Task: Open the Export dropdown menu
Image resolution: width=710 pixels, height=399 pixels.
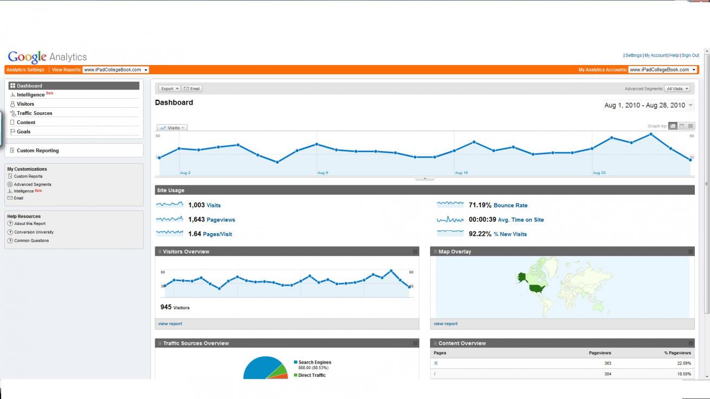Action: [x=169, y=88]
